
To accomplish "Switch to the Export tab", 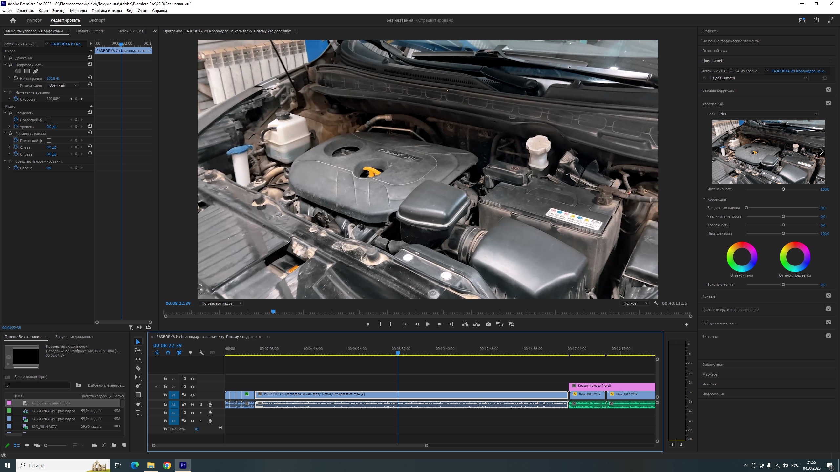I will (x=97, y=20).
